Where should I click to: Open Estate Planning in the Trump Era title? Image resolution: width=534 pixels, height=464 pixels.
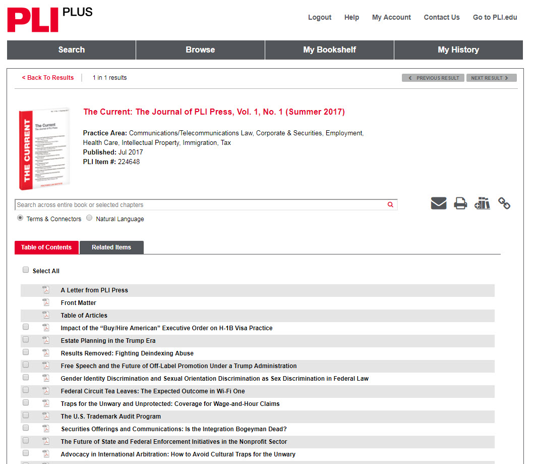click(x=108, y=341)
